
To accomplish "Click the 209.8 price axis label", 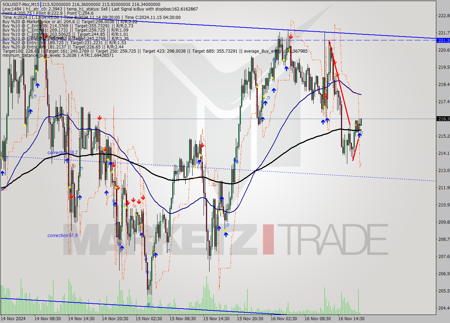I will point(444,222).
